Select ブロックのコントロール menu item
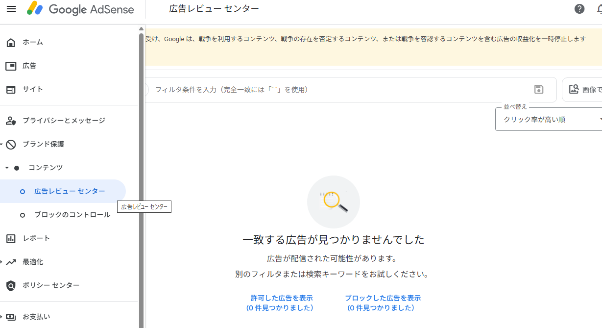 (x=72, y=215)
